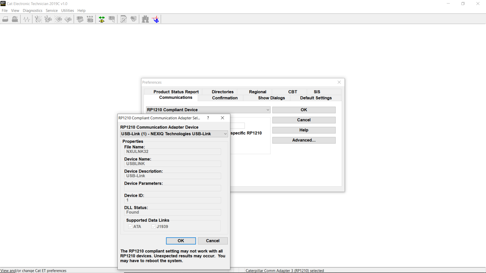Click the Active Diagnostic Codes icon

tap(38, 19)
